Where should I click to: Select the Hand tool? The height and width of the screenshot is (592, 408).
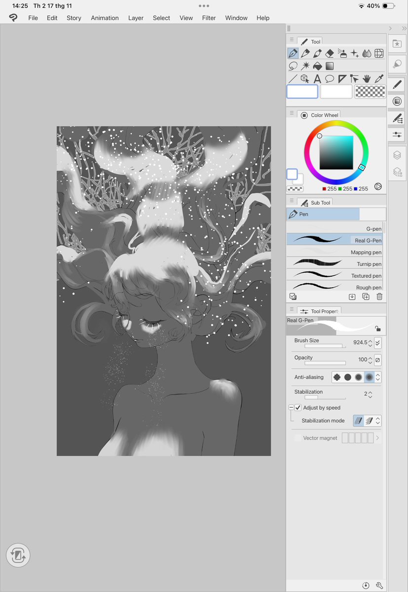pos(367,78)
